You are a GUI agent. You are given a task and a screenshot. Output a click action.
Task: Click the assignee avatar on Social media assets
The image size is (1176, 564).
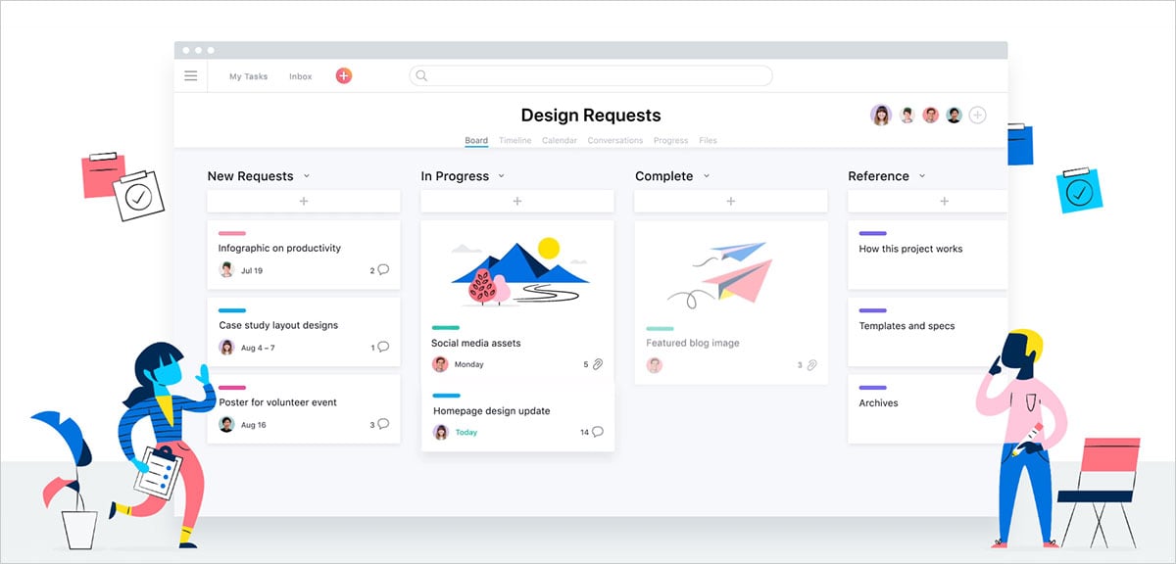440,364
